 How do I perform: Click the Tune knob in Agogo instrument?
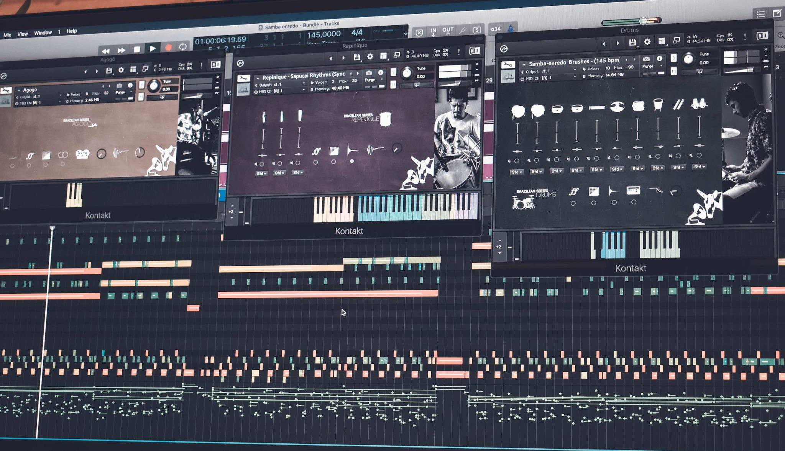(x=153, y=86)
